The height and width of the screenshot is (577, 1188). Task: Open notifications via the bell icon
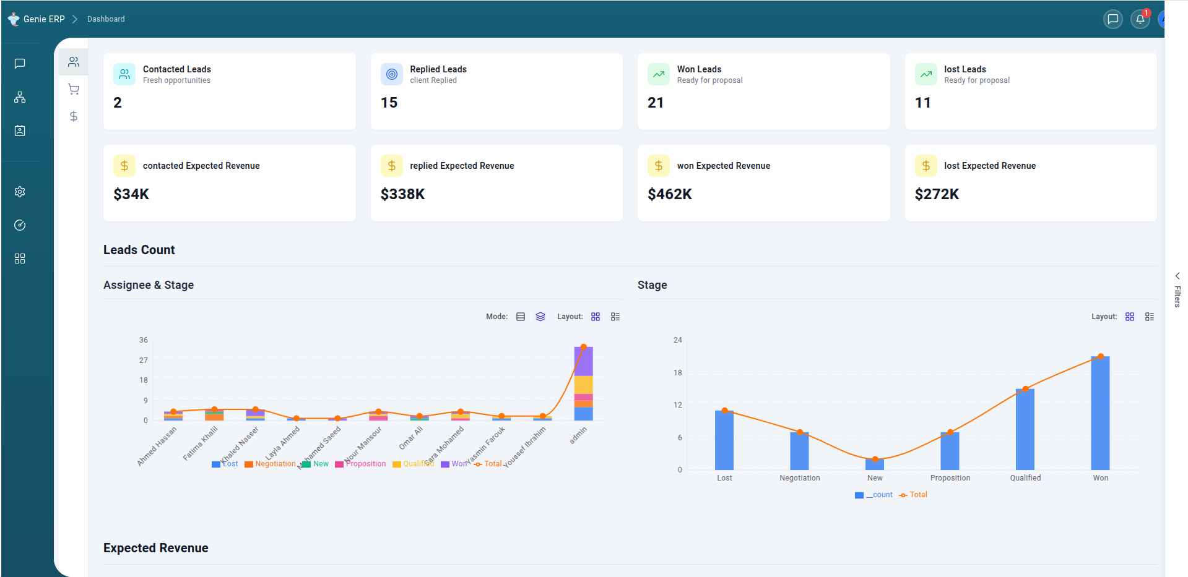pyautogui.click(x=1140, y=19)
